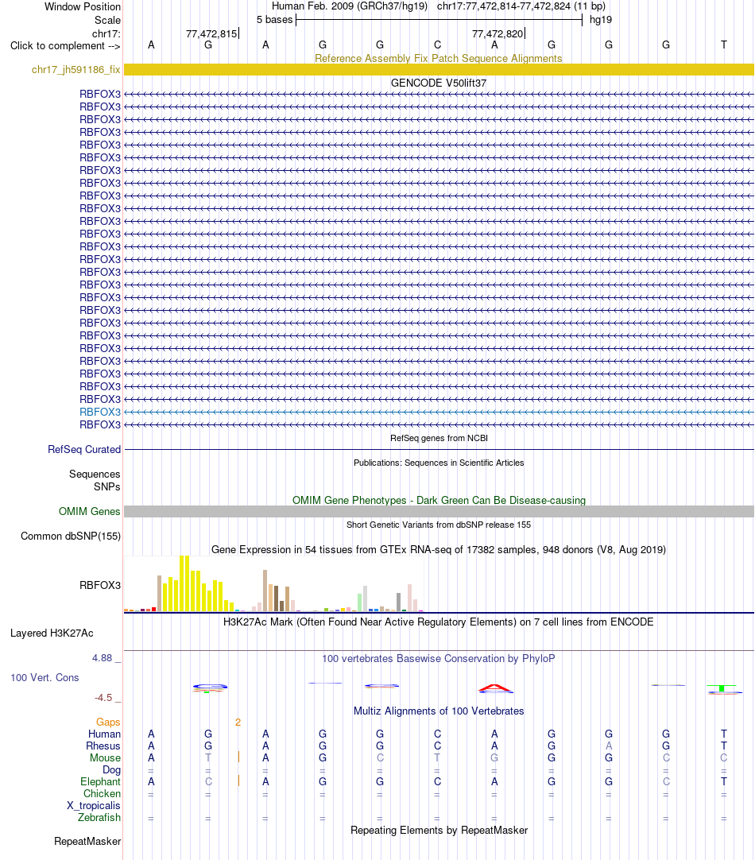The width and height of the screenshot is (755, 860).
Task: Click the 'Click to complement -->' label
Action: point(65,45)
